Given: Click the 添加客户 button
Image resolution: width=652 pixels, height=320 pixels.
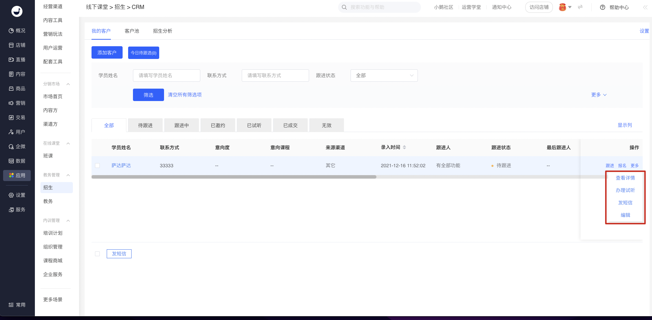Looking at the screenshot, I should 107,53.
